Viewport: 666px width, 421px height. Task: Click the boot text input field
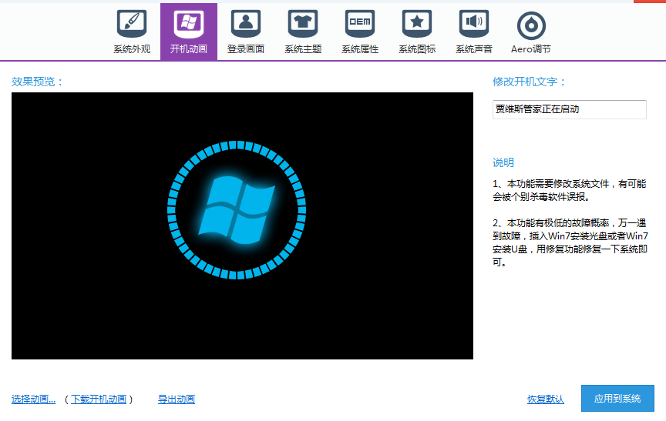[569, 109]
